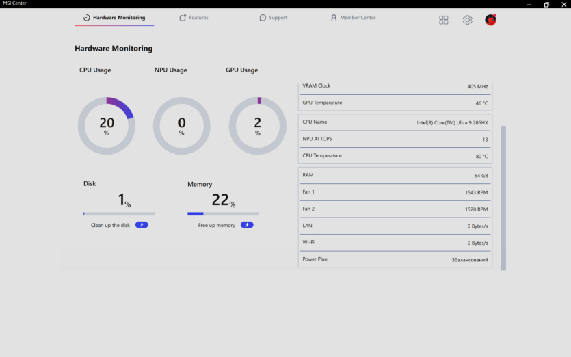This screenshot has height=357, width=571.
Task: Run the Free up memory button
Action: point(247,225)
